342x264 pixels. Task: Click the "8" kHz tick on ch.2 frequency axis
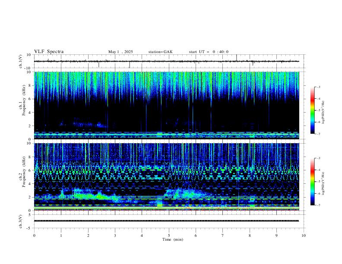click(x=30, y=157)
